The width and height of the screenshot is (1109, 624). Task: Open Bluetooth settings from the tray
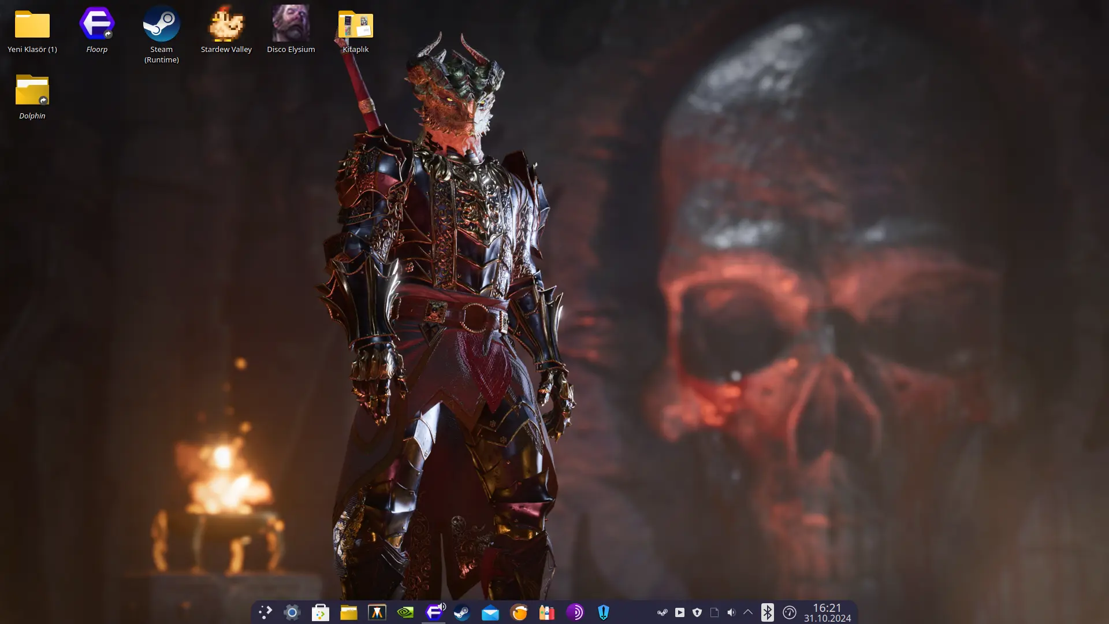coord(768,612)
